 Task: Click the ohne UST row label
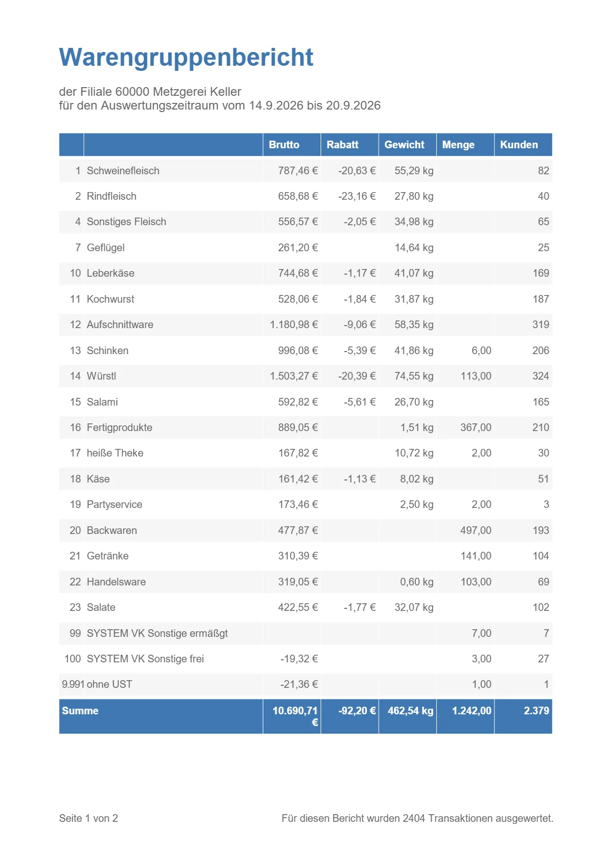109,684
